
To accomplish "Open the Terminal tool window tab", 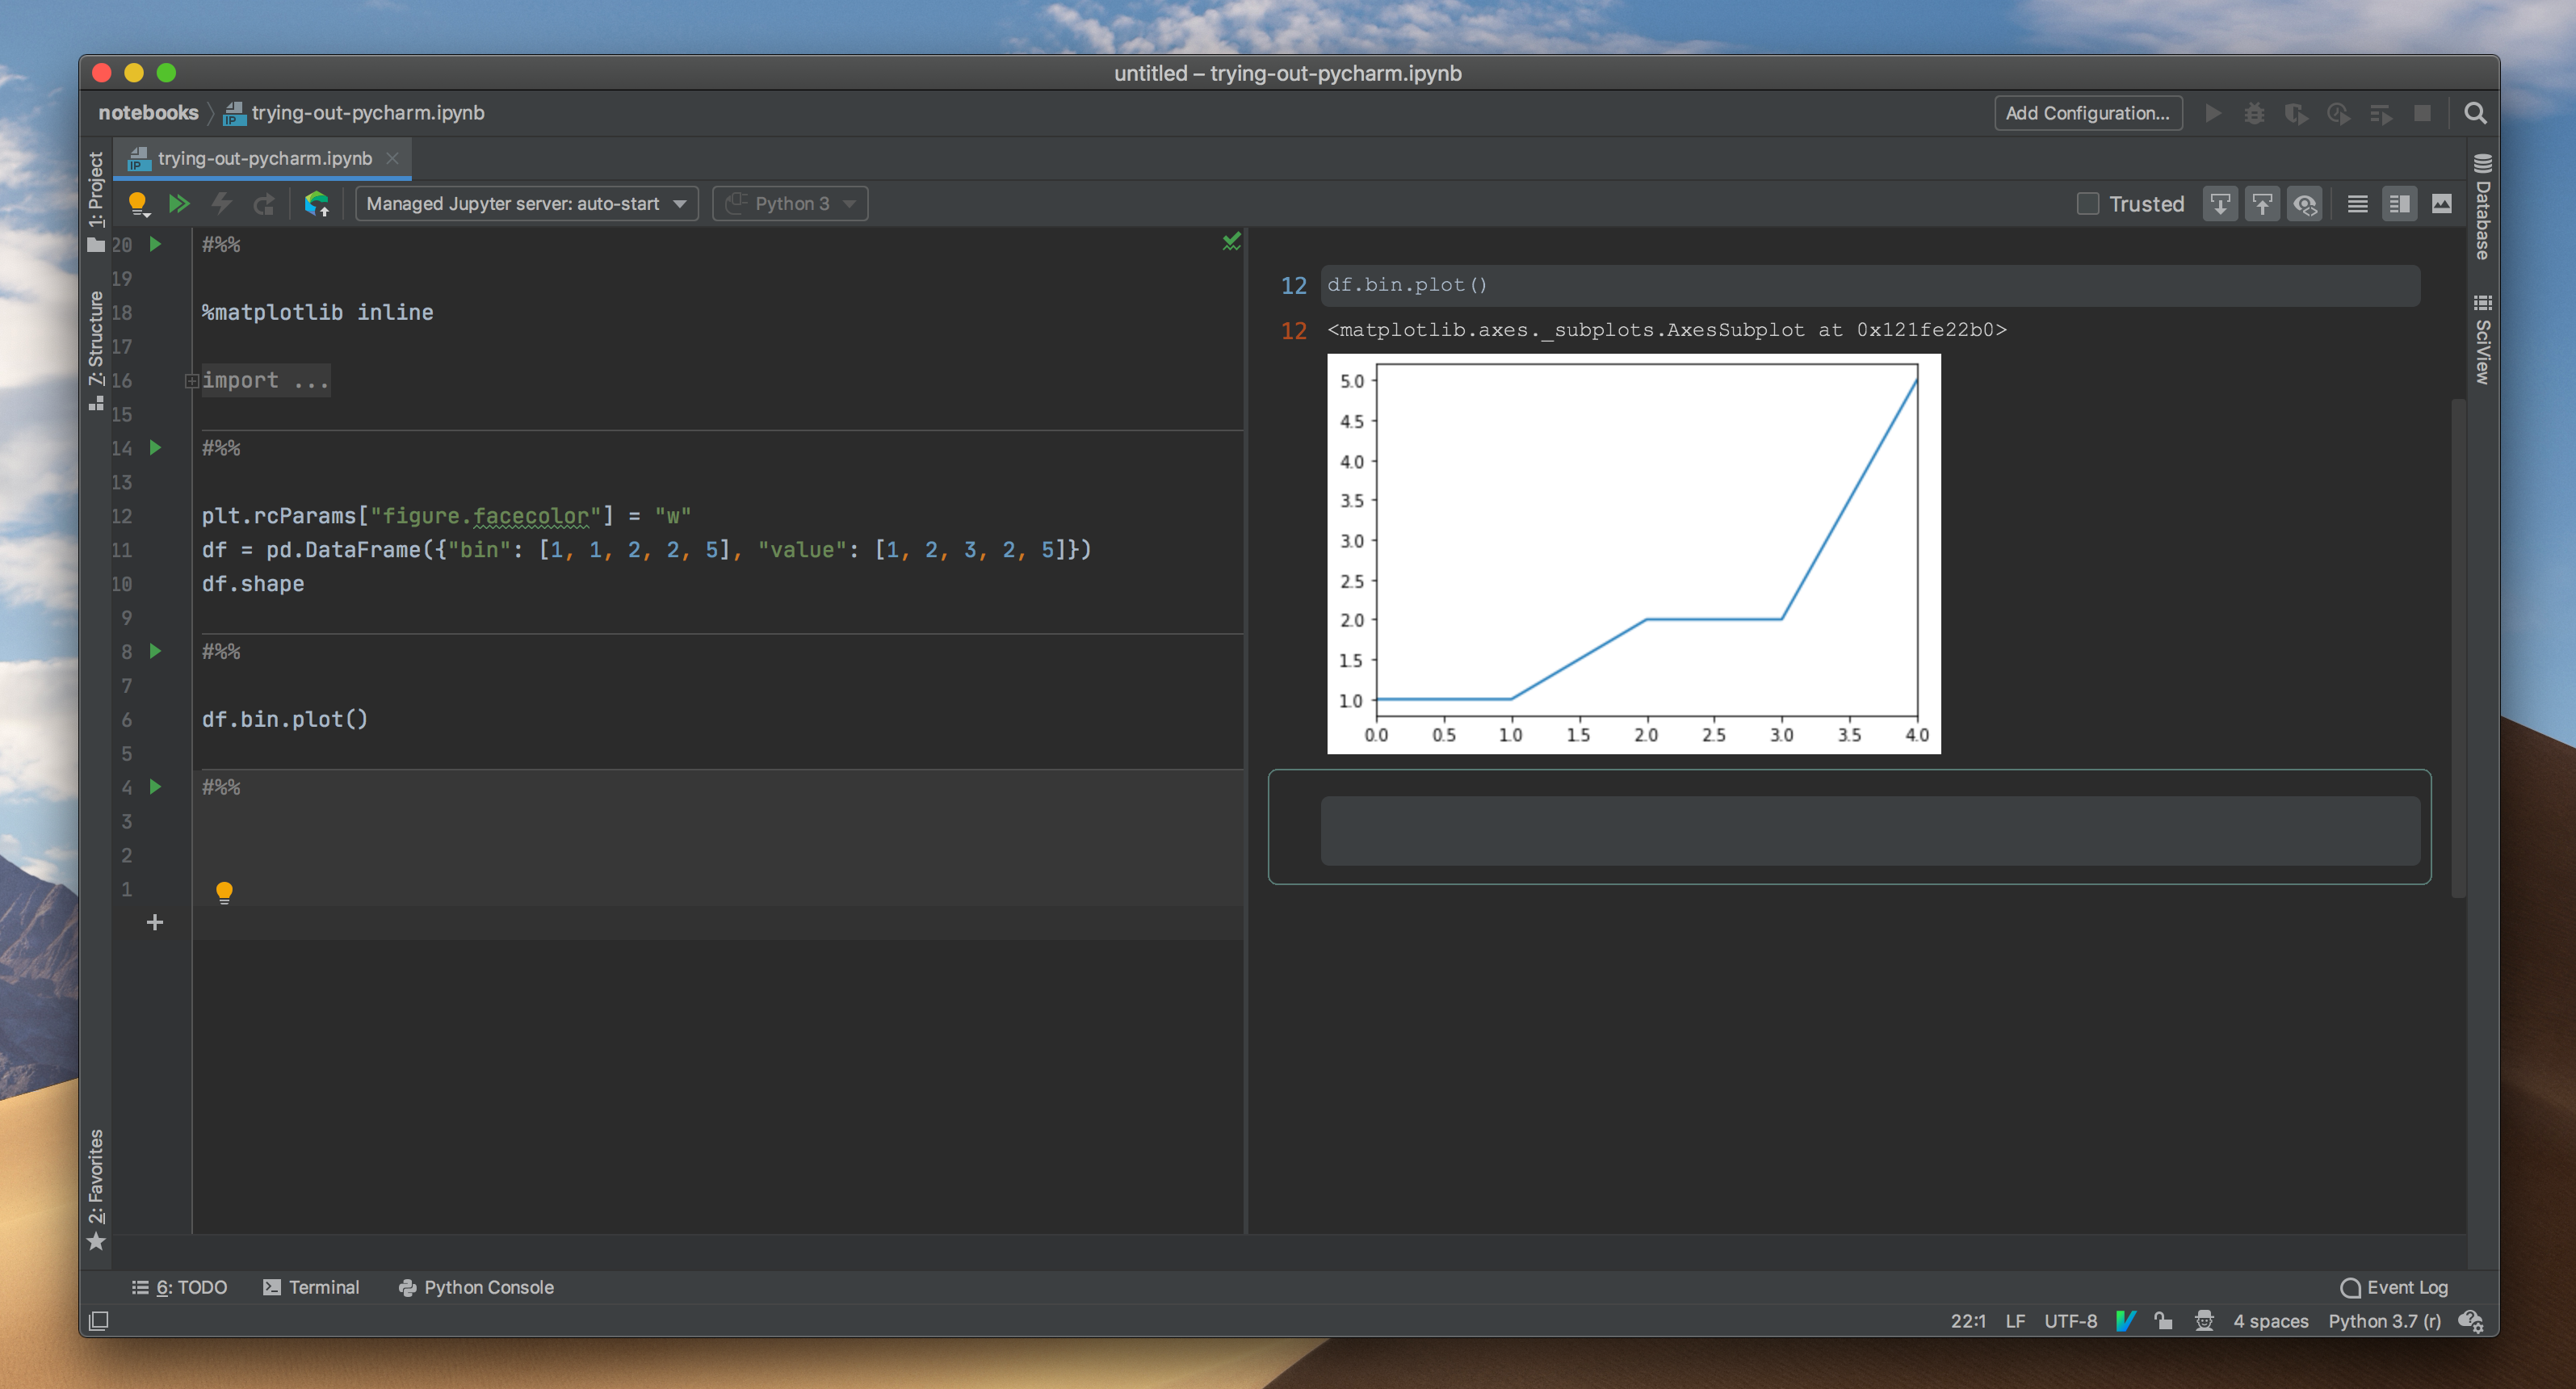I will (x=311, y=1287).
